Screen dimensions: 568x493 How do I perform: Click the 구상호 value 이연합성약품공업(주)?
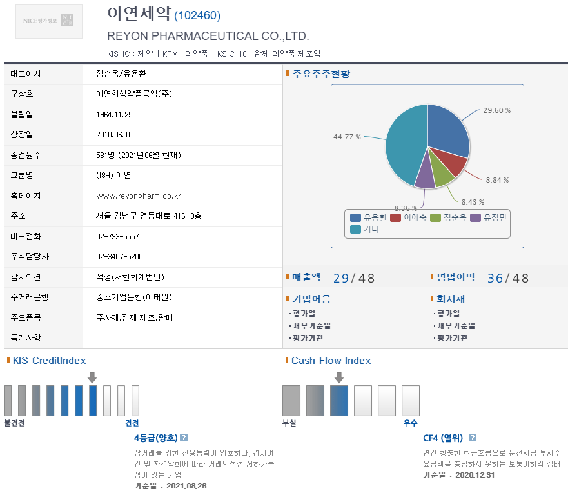pyautogui.click(x=134, y=94)
